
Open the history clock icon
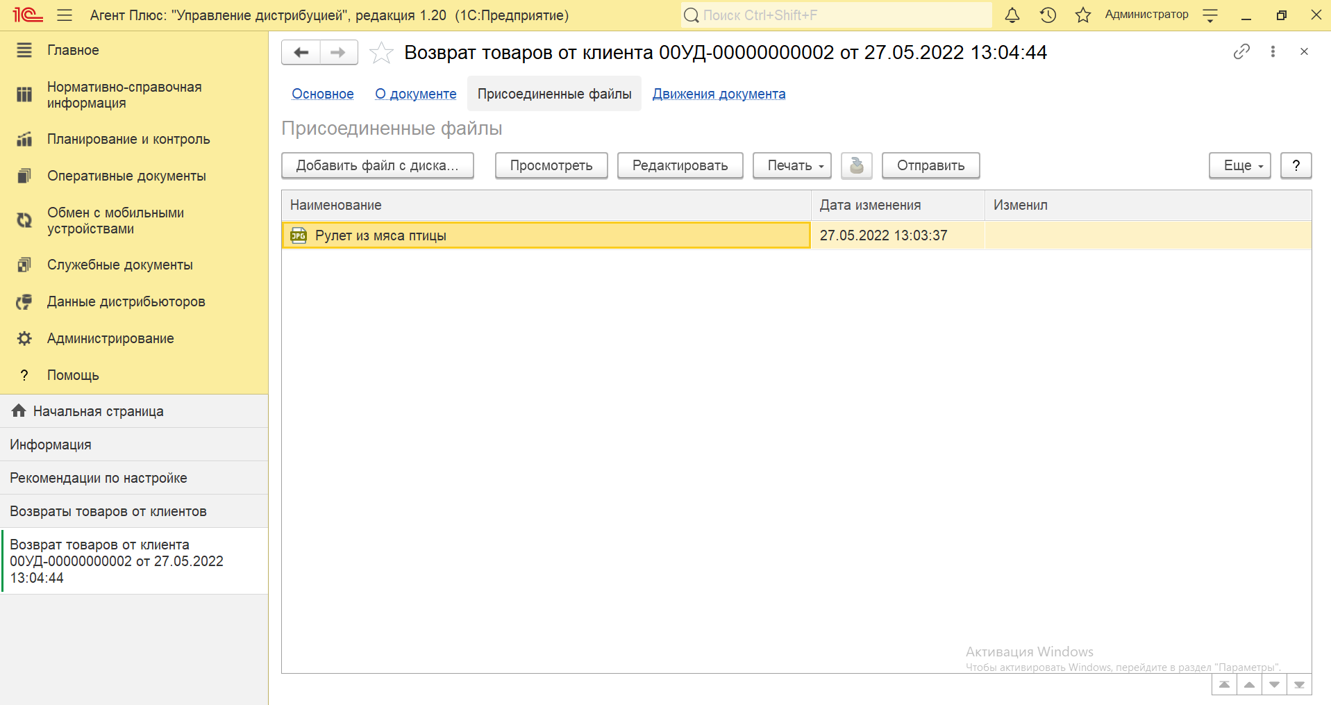click(x=1048, y=15)
